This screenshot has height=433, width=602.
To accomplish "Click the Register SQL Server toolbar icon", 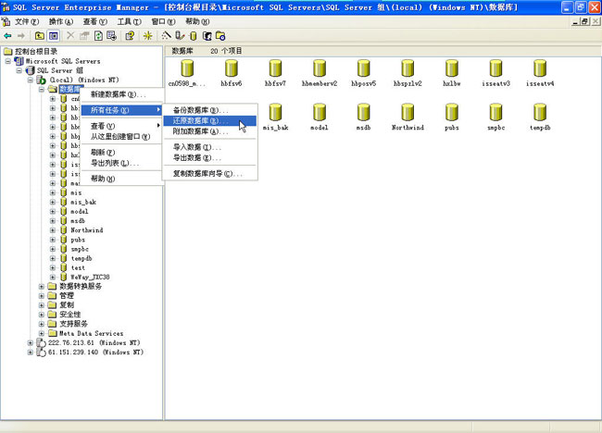I will coord(180,36).
